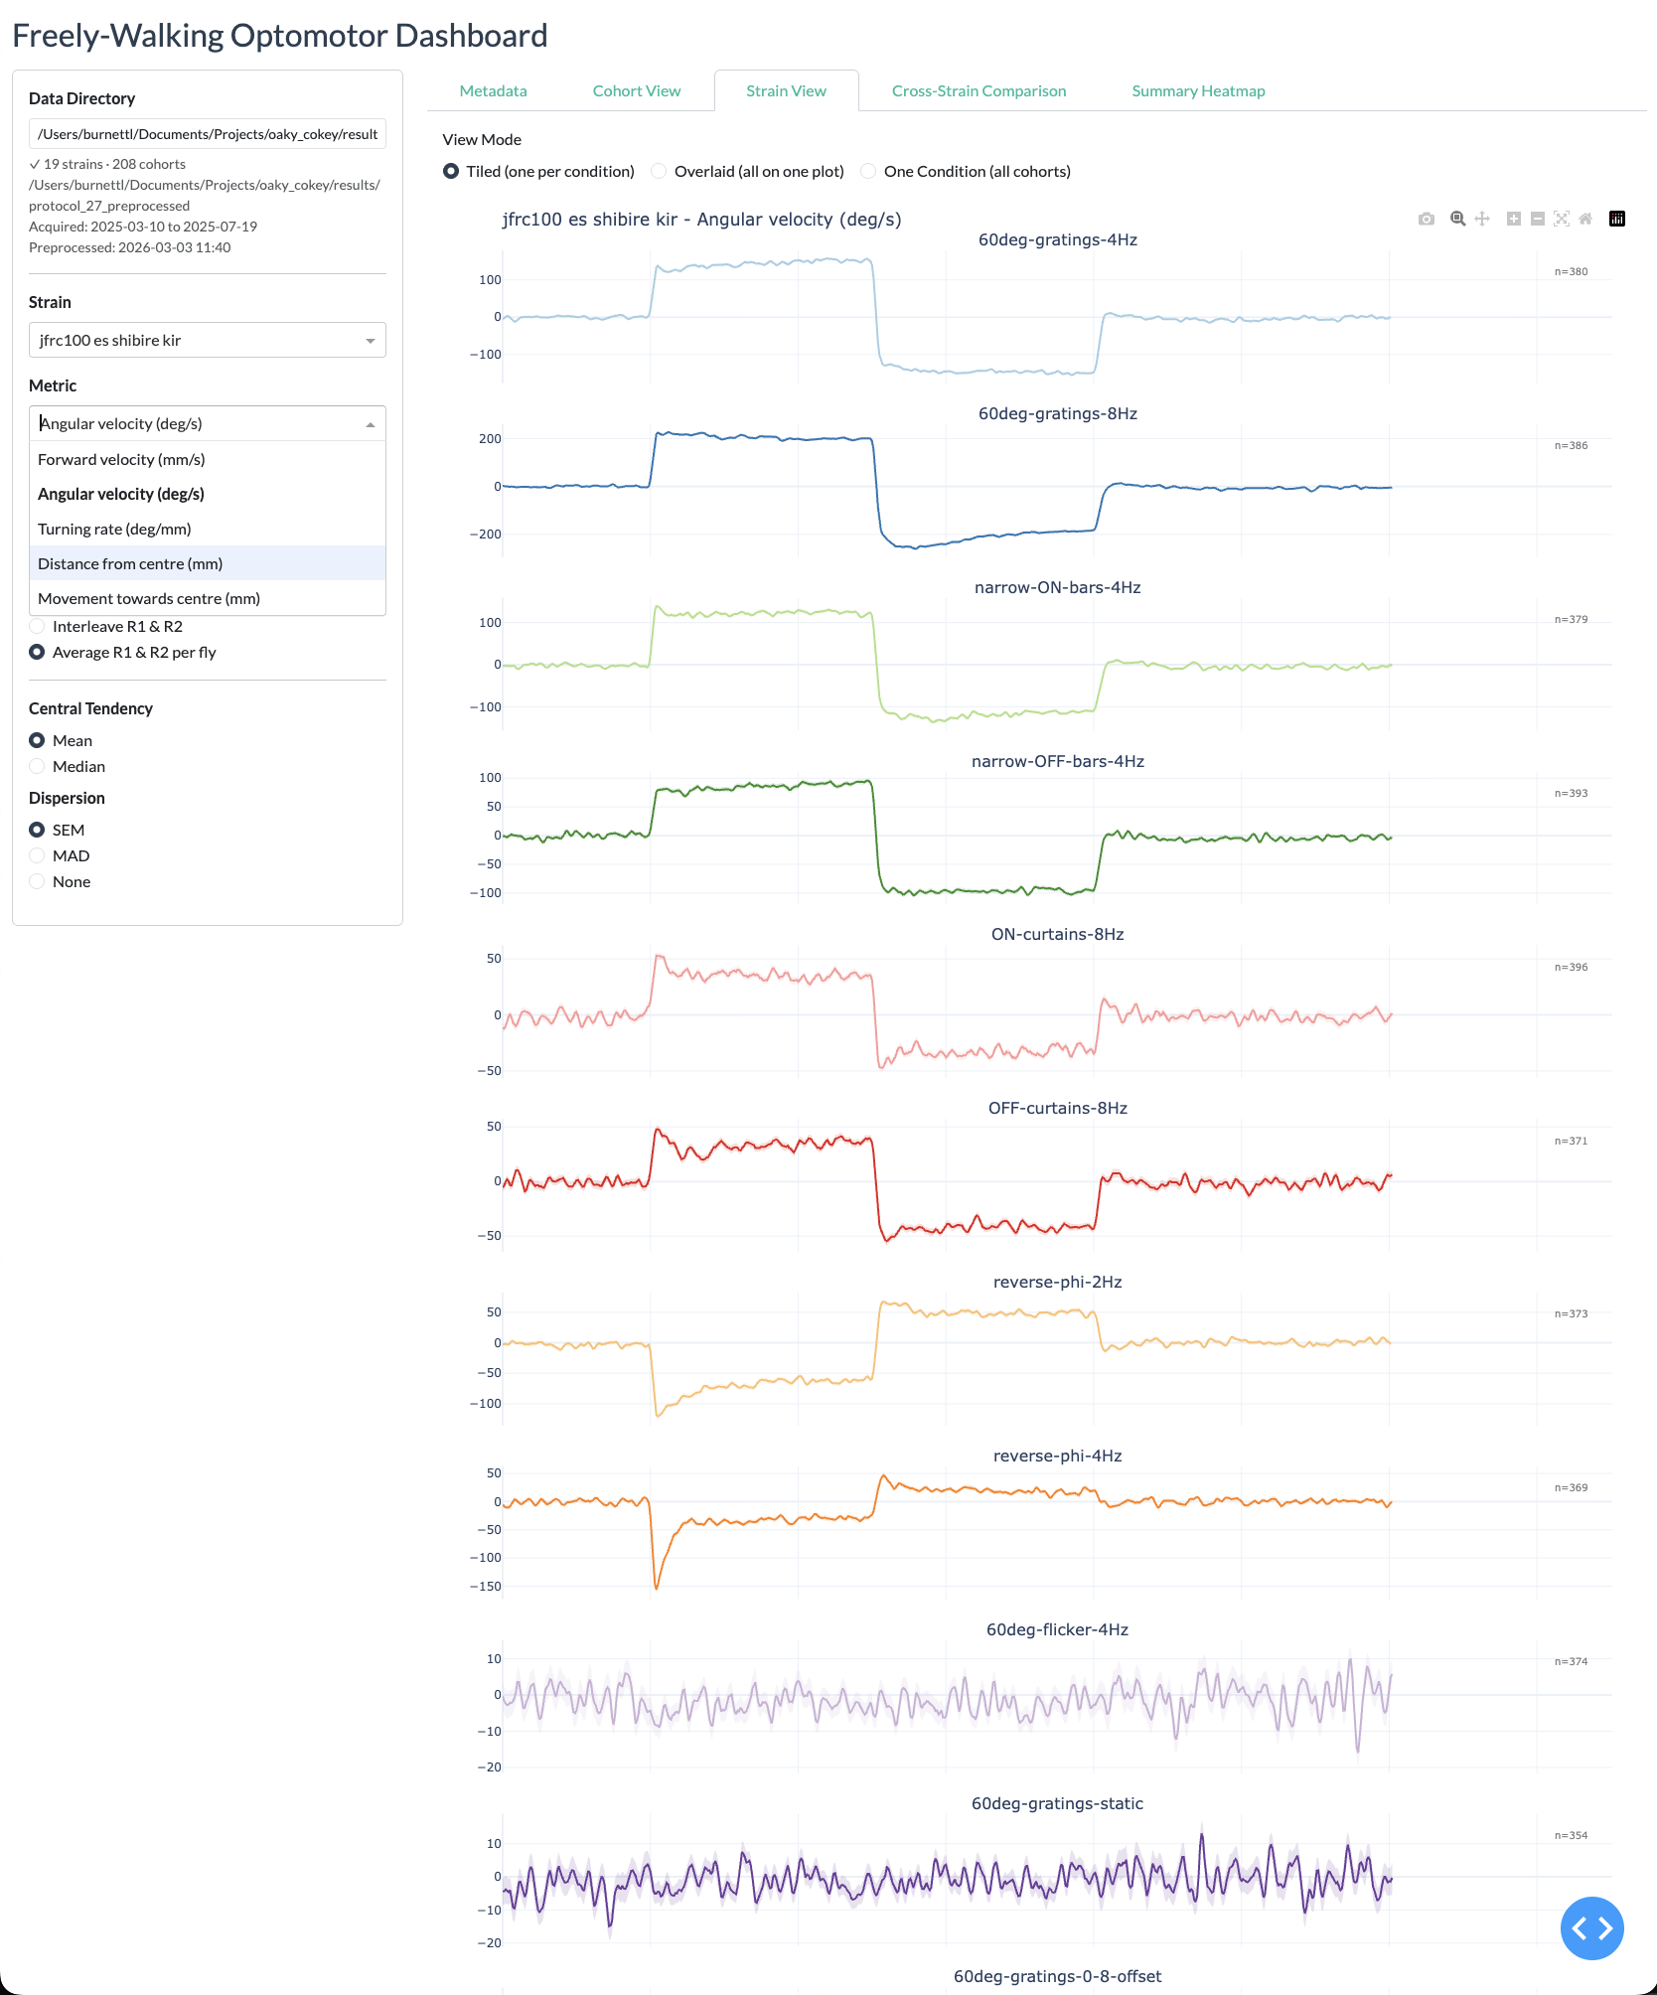Set central tendency to Median
1657x1995 pixels.
38,766
